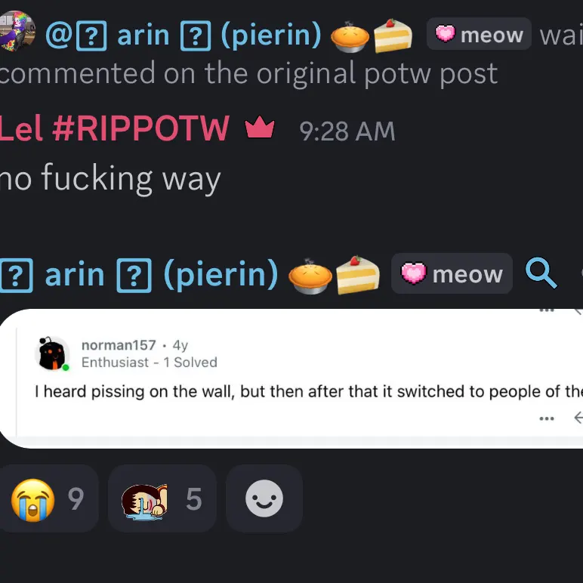Screen dimensions: 583x583
Task: Open the add reaction smiley button
Action: point(264,498)
